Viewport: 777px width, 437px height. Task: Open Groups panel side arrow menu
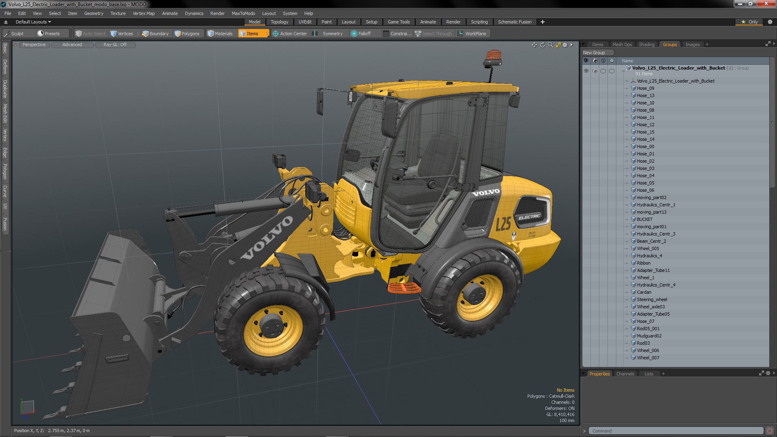(x=774, y=44)
